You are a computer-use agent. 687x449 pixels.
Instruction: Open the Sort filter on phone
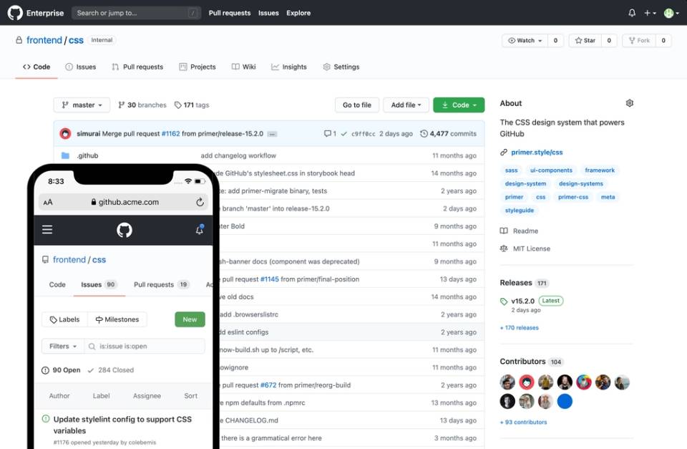coord(190,396)
